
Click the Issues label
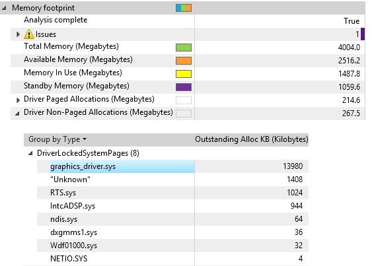point(46,34)
